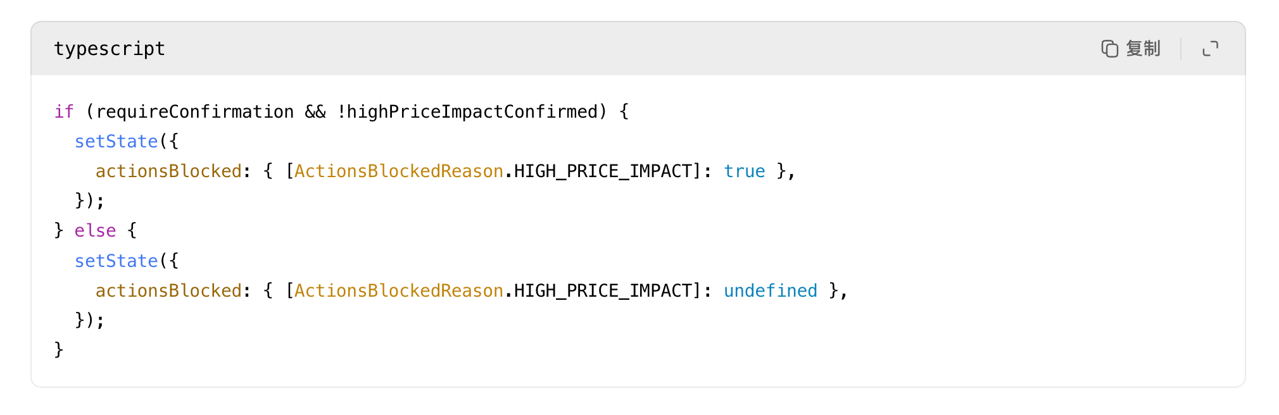
Task: Click the 'else' keyword
Action: (96, 231)
